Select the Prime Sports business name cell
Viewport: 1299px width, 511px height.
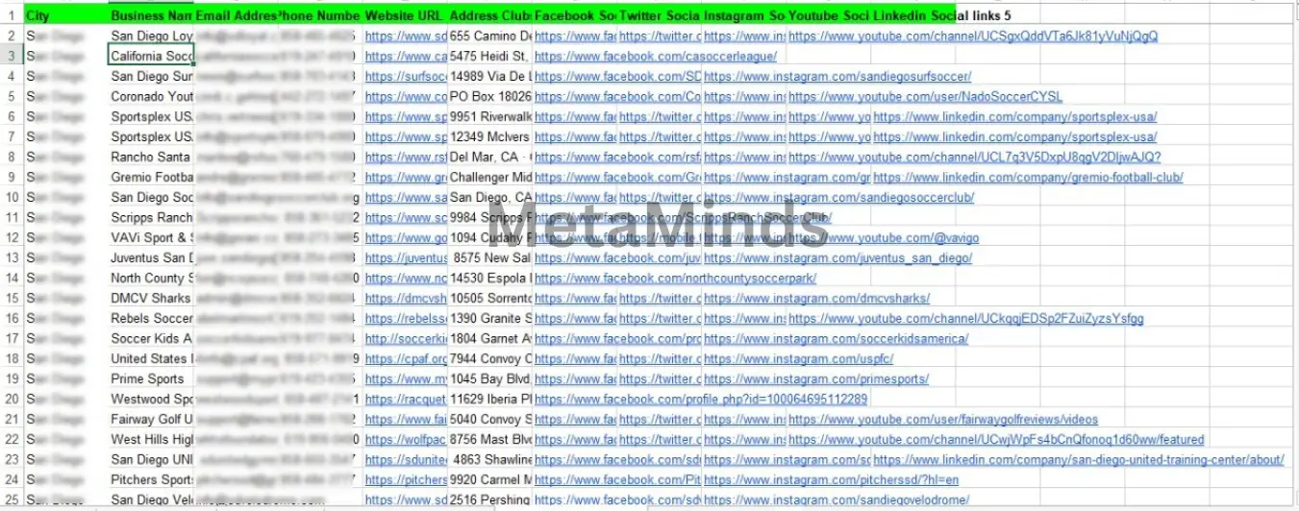point(151,379)
